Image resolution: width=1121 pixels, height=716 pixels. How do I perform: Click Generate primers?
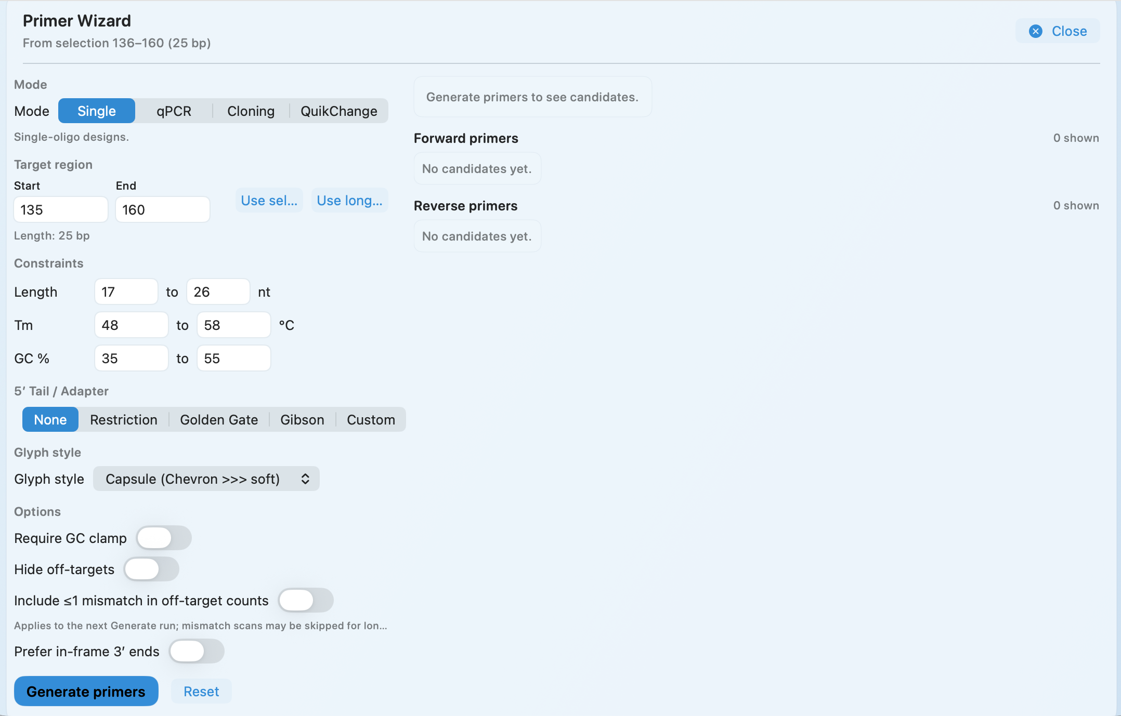click(86, 691)
